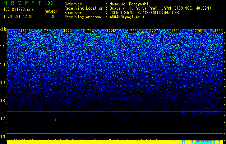
Task: Click the Ogata-vill. Akita-Pref. JAPAN location text
Action: [x=160, y=8]
